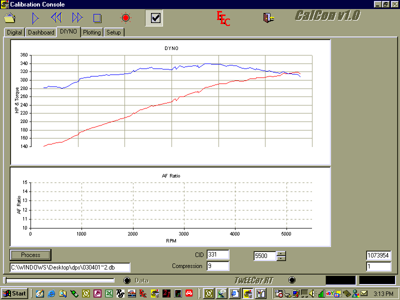Select the DIYNO tab
Viewport: 400px width, 300px height.
68,31
